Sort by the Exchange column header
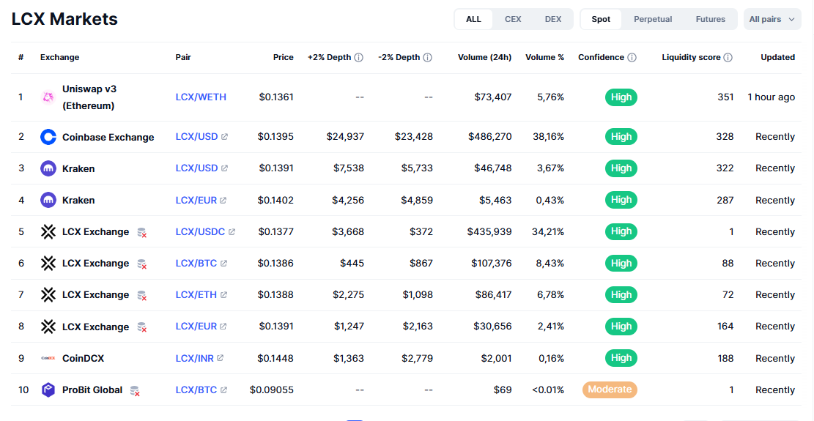The image size is (814, 421). coord(59,58)
